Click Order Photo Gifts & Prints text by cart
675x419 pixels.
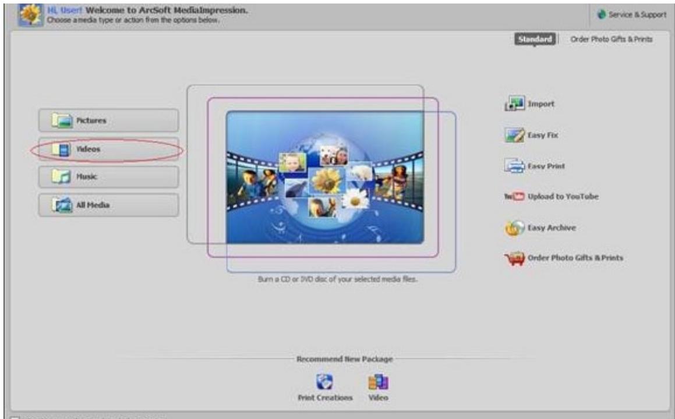click(x=575, y=258)
